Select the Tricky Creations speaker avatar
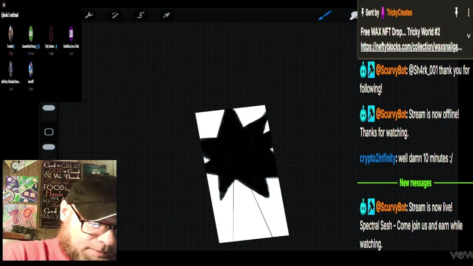The width and height of the screenshot is (473, 266). pyautogui.click(x=51, y=34)
